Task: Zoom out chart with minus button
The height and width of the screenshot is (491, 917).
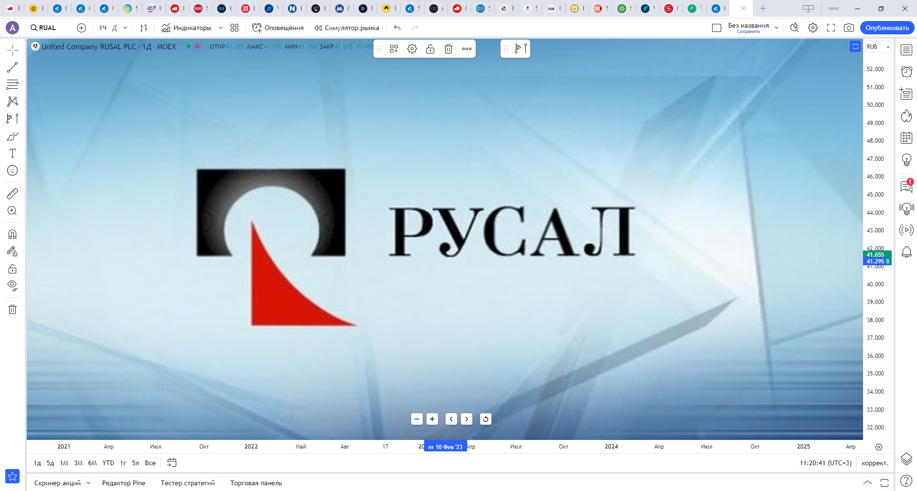Action: (x=417, y=419)
